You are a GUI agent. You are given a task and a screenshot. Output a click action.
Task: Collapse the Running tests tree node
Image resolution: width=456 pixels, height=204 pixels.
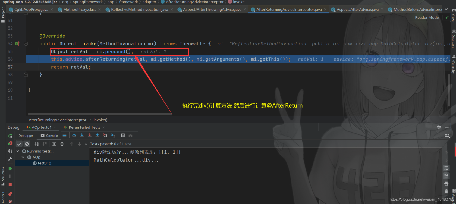coord(18,151)
